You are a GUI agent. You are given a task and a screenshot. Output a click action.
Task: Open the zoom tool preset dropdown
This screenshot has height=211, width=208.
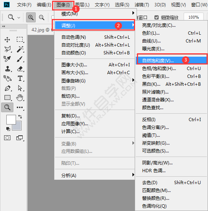pyautogui.click(x=19, y=18)
